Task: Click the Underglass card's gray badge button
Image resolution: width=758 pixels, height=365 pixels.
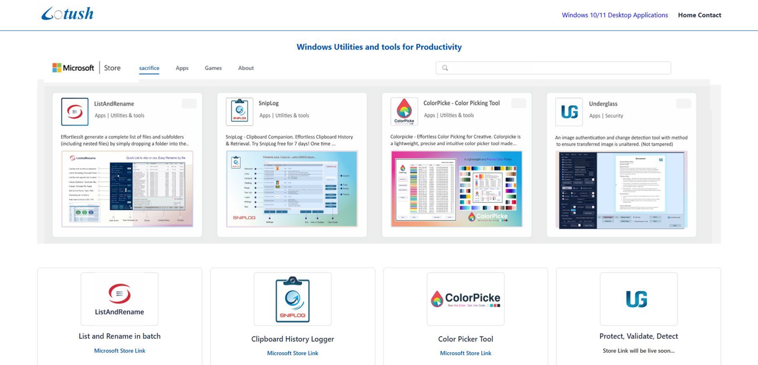Action: tap(683, 104)
